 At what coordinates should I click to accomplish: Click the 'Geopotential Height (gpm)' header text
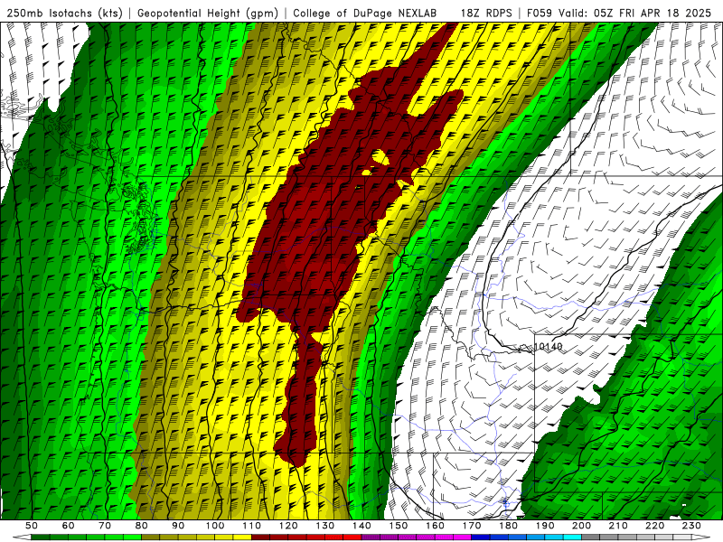pyautogui.click(x=208, y=13)
